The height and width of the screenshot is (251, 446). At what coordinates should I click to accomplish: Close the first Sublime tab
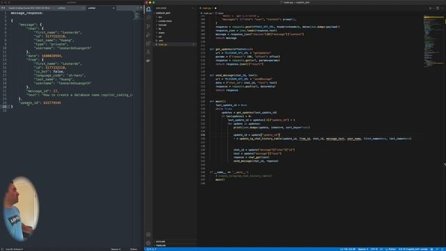(x=53, y=8)
